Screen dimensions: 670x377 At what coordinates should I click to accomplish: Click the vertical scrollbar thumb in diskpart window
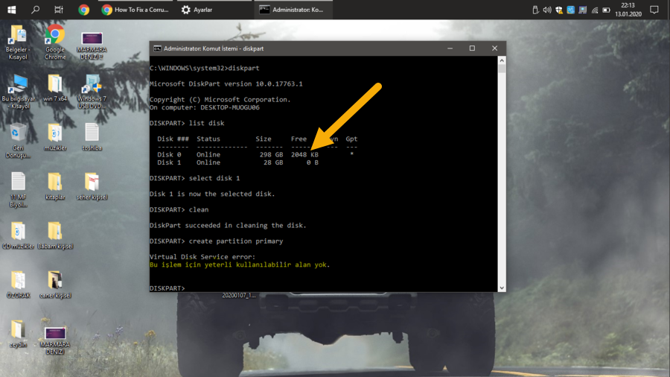(502, 69)
